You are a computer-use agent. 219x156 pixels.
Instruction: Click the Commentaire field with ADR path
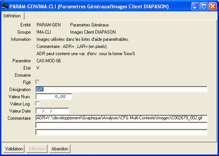[x=121, y=118]
